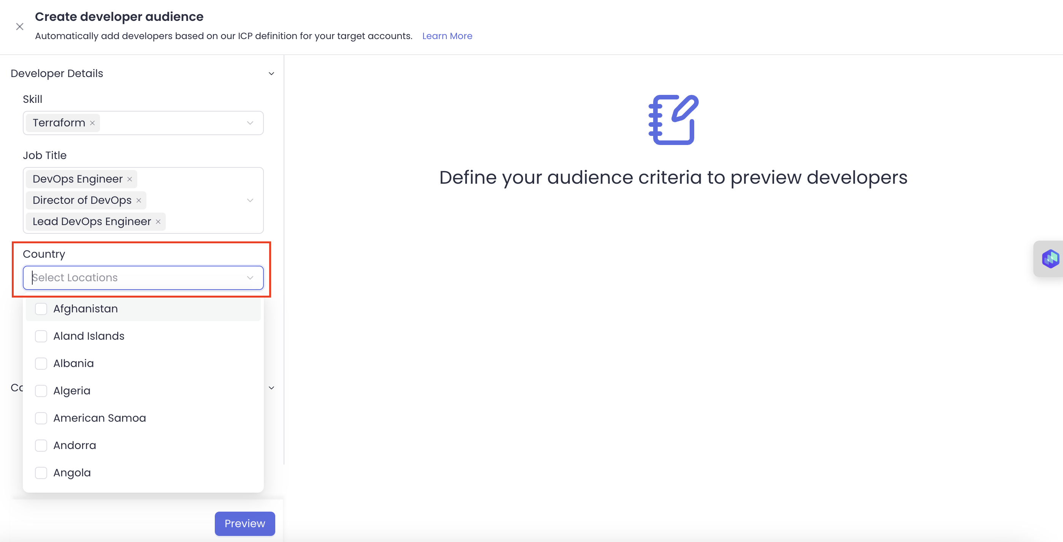Select Aland Islands from the list
Viewport: 1063px width, 542px height.
89,336
